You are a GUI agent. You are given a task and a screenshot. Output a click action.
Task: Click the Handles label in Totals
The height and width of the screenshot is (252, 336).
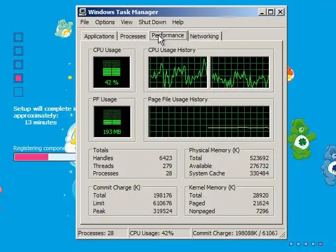click(103, 158)
